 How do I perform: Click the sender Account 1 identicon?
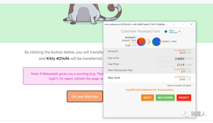pyautogui.click(x=141, y=42)
